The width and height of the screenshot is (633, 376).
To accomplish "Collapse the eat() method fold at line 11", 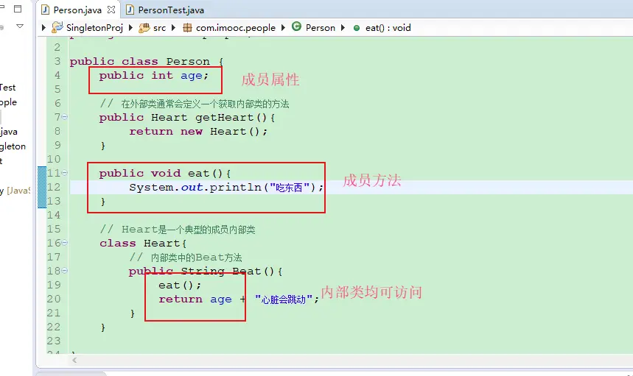I will [x=65, y=172].
